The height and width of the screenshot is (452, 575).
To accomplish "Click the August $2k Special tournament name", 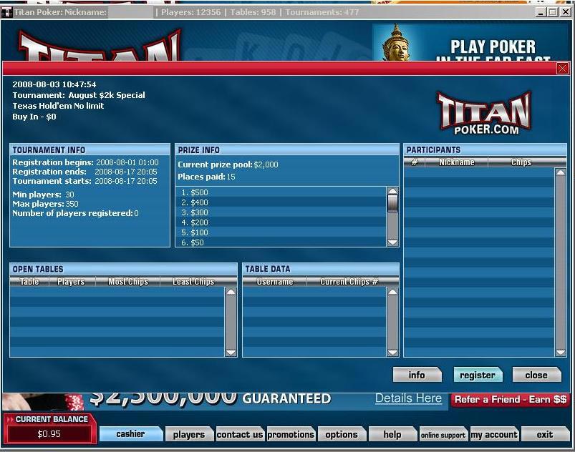I will [107, 95].
